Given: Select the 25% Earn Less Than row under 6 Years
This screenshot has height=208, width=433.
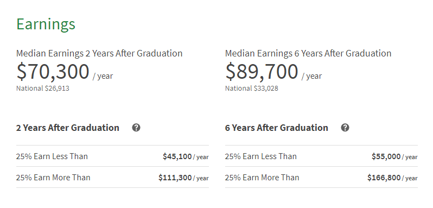Looking at the screenshot, I should point(321,156).
